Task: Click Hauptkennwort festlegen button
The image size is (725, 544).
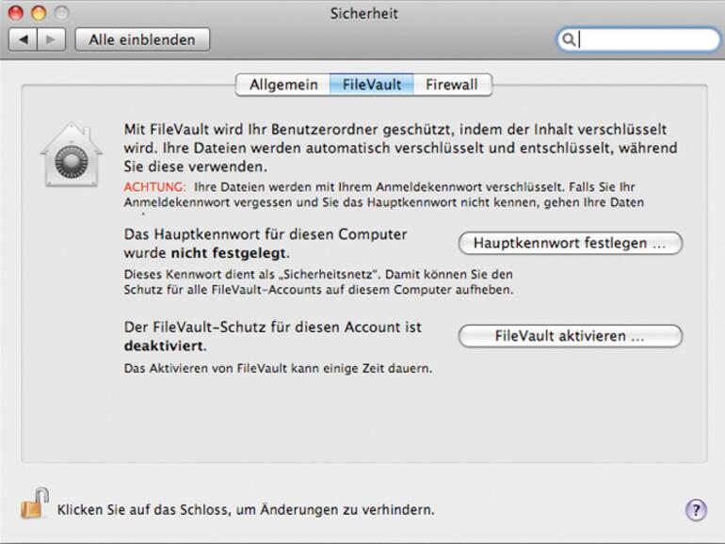Action: point(570,243)
